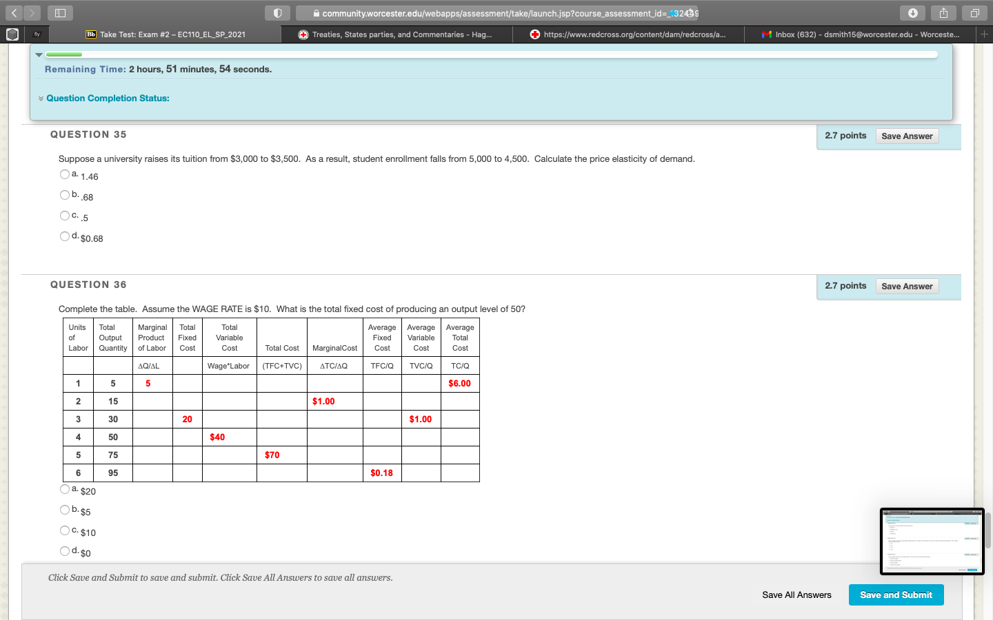Open a new tab with plus icon
993x620 pixels.
(984, 34)
